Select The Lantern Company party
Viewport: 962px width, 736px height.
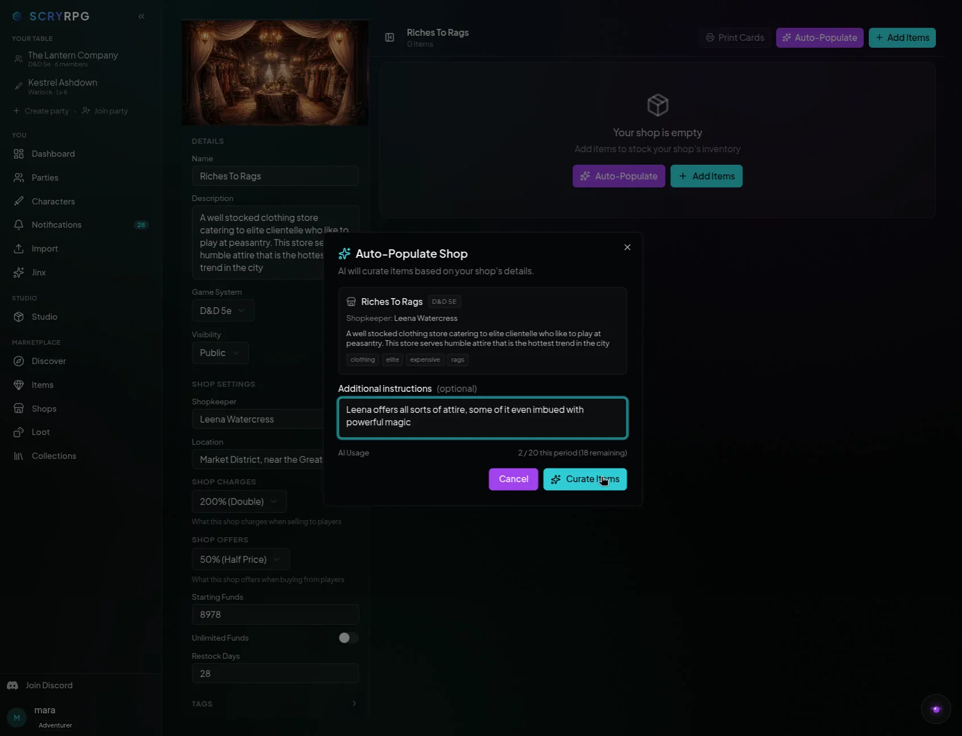pyautogui.click(x=81, y=58)
